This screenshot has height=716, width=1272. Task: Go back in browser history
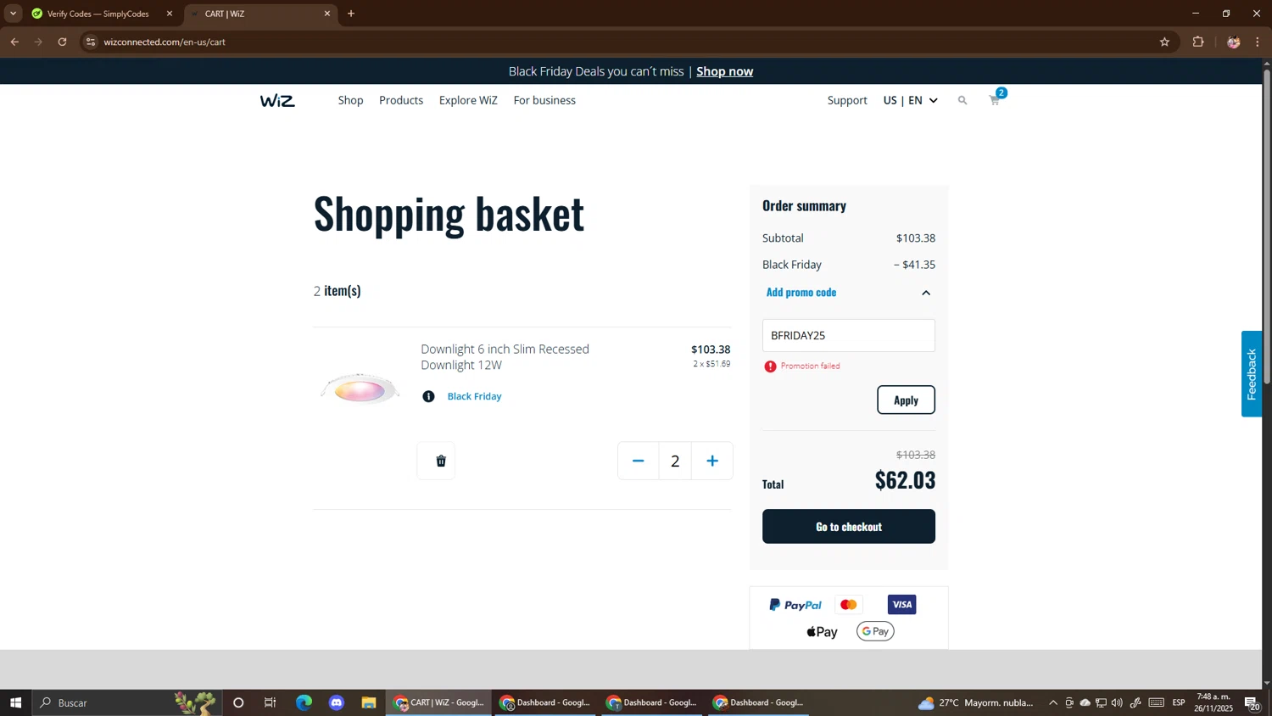(x=14, y=42)
